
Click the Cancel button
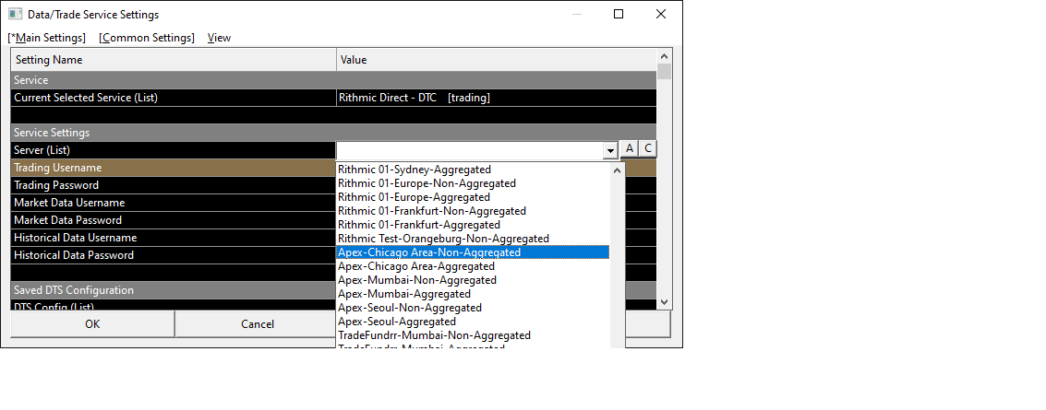point(257,324)
